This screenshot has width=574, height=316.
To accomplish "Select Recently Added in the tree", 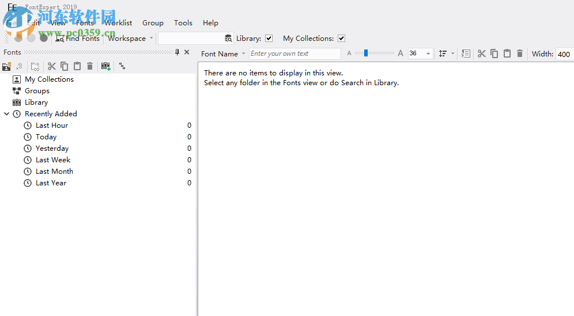I will coord(51,114).
